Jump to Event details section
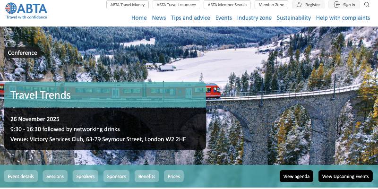This screenshot has width=378, height=189. (21, 176)
